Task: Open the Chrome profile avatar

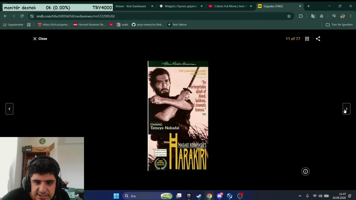Action: [x=342, y=16]
